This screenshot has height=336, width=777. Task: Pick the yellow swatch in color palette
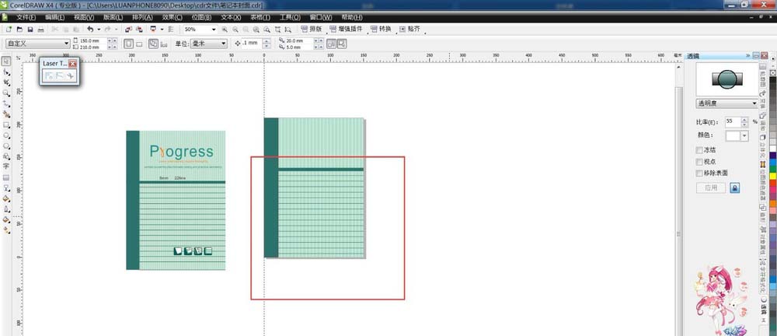(772, 177)
